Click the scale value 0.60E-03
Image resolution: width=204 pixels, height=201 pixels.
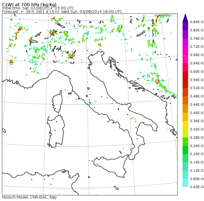coord(197,72)
